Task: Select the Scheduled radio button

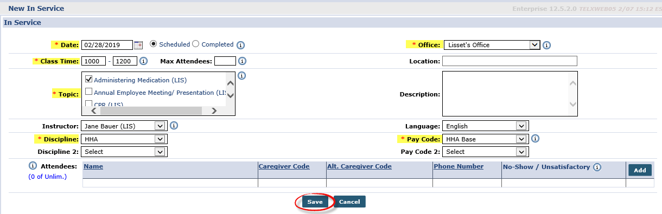Action: [154, 44]
